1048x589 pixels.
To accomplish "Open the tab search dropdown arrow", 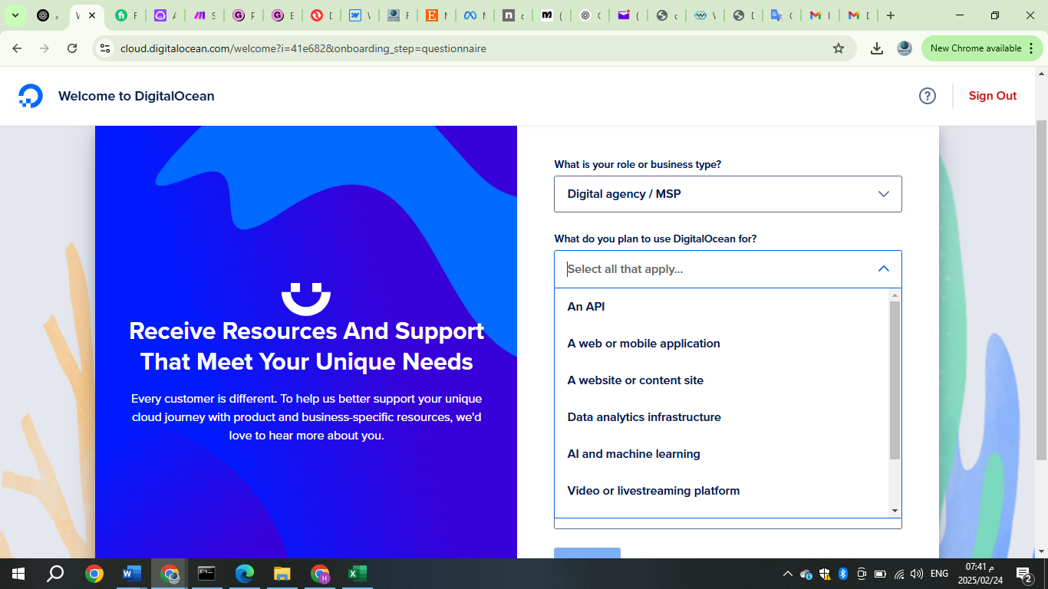I will tap(15, 15).
